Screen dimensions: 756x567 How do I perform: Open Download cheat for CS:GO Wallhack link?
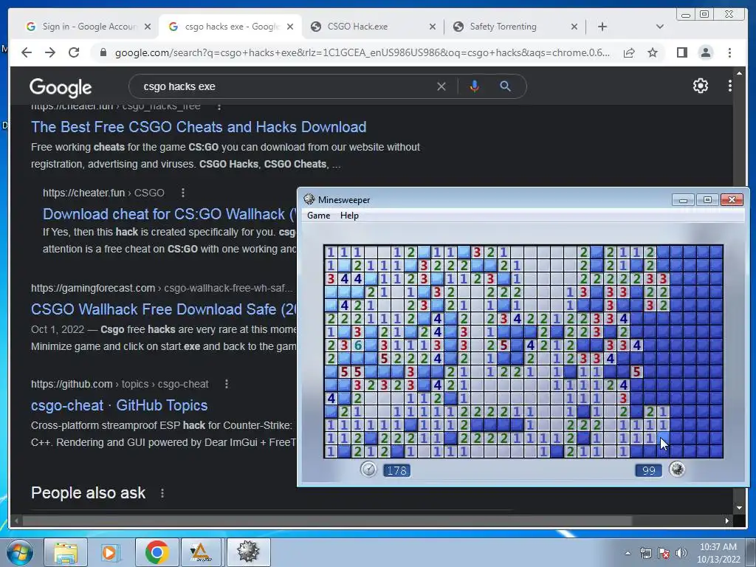coord(169,214)
